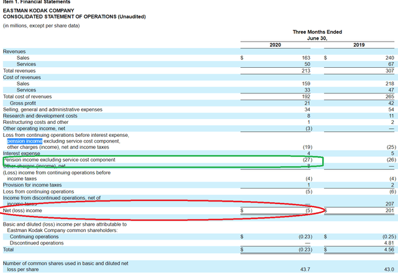The image size is (398, 275).
Task: Select the 'Discontinued operations' per-share label
Action: click(x=37, y=243)
